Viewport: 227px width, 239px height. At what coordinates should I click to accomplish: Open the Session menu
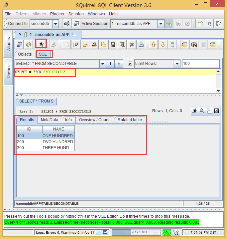(76, 14)
